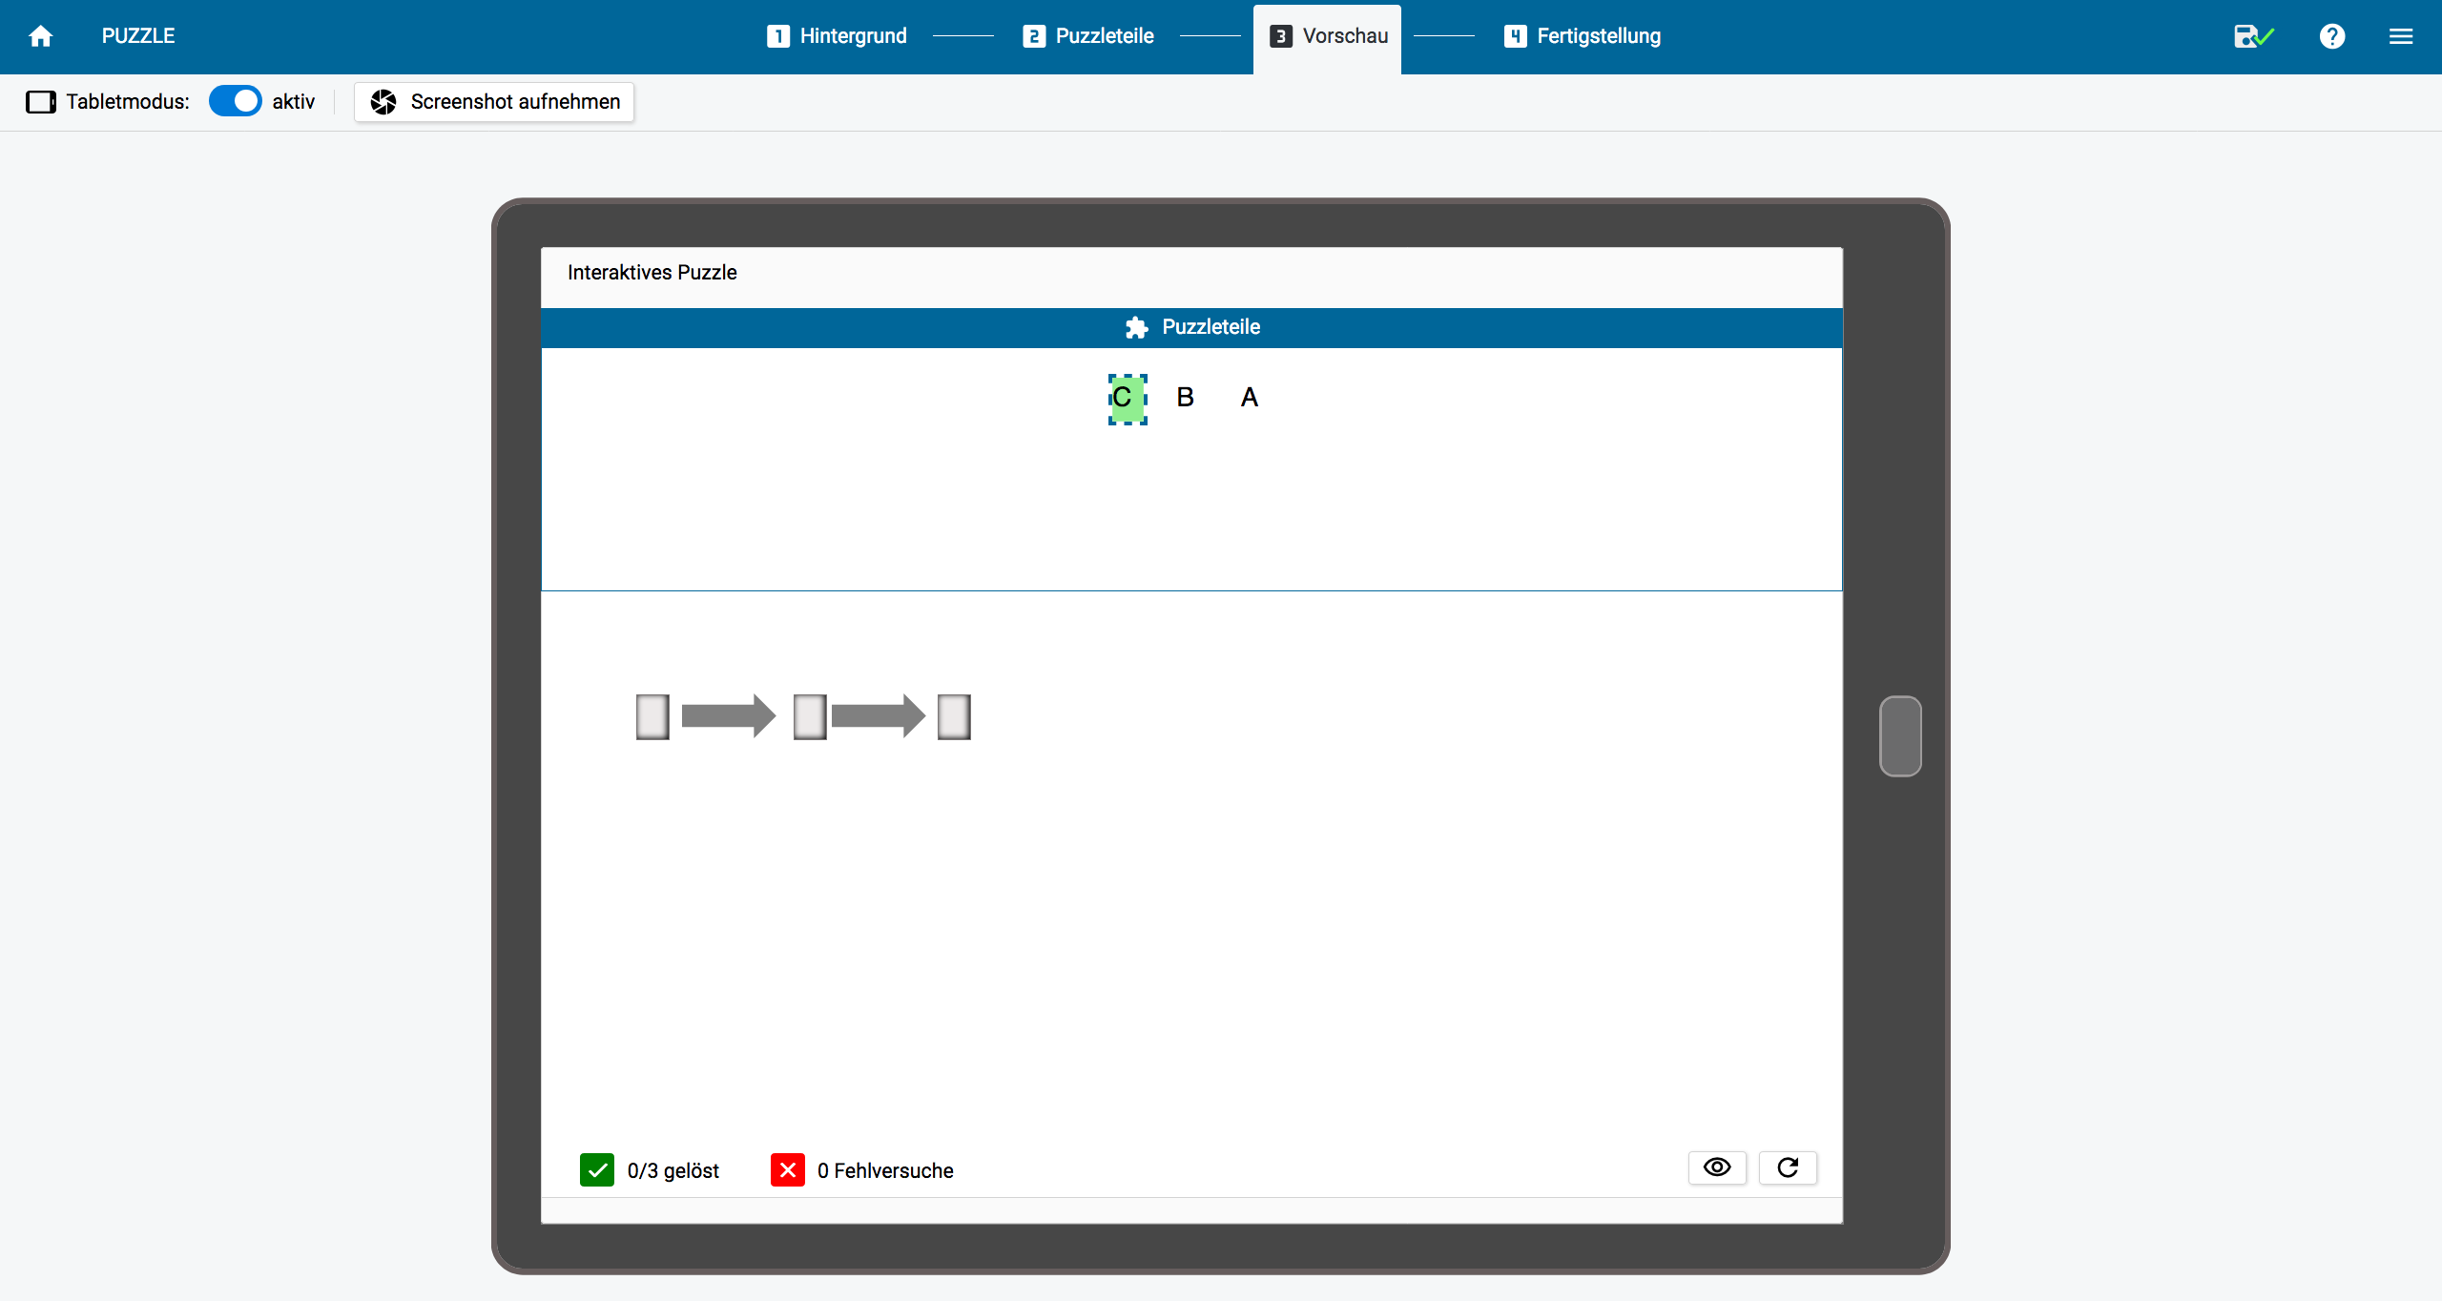
Task: Switch to the Hintergrund step tab
Action: tap(837, 36)
